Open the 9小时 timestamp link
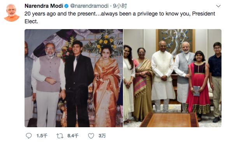225x142 pixels. pyautogui.click(x=120, y=6)
